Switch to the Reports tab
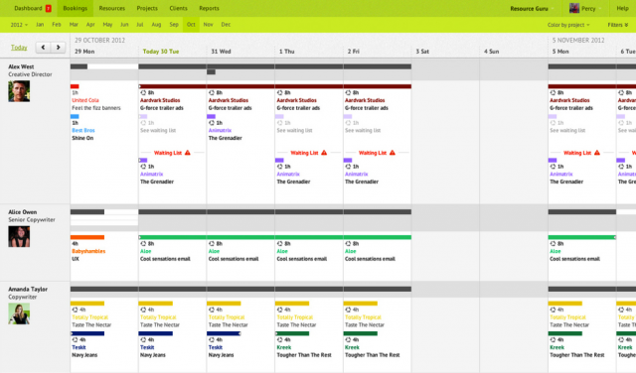 [209, 8]
